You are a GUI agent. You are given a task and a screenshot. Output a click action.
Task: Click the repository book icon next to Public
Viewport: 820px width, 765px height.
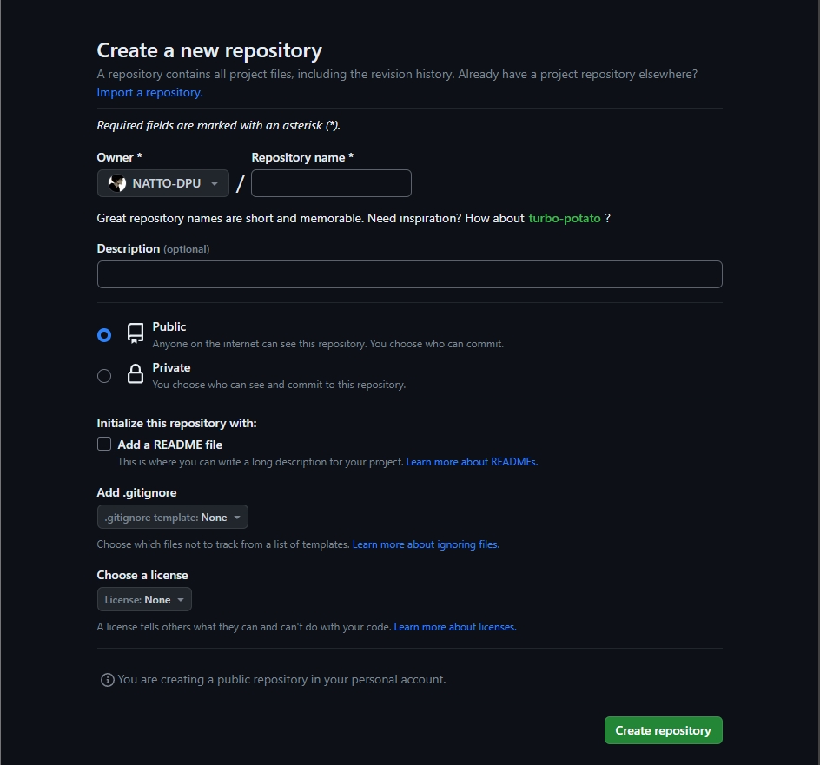pyautogui.click(x=136, y=333)
